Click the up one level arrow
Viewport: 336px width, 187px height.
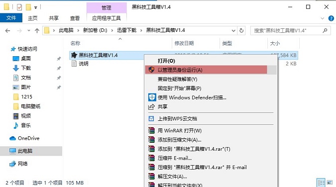pos(37,31)
